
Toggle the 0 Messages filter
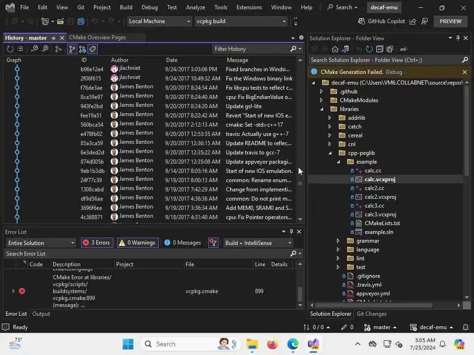[x=182, y=243]
